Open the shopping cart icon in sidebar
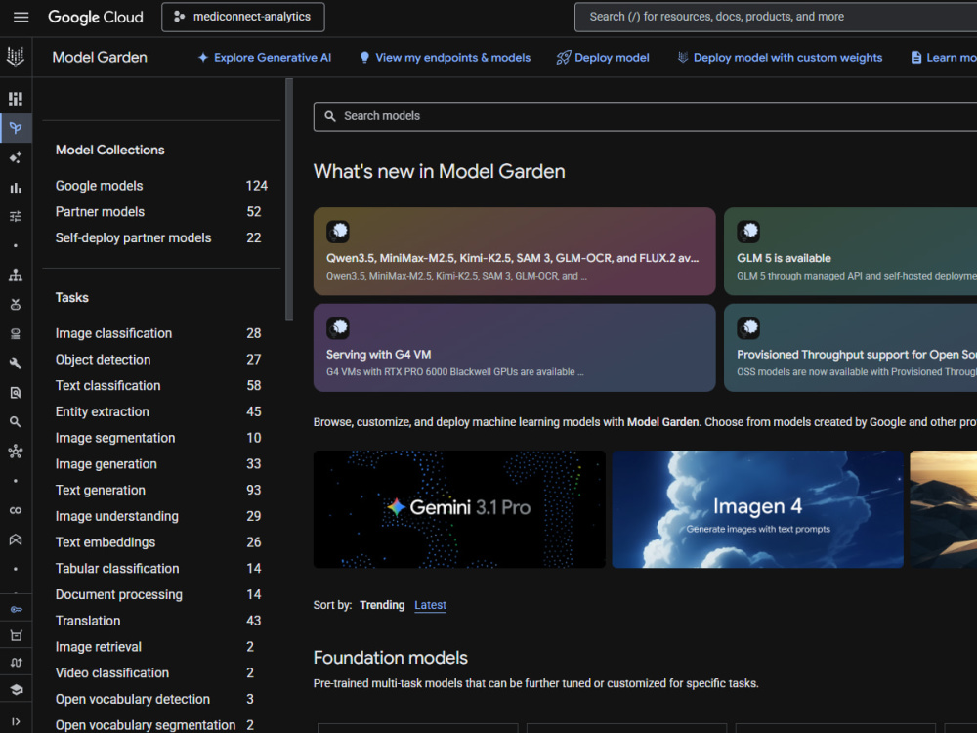 (x=16, y=636)
